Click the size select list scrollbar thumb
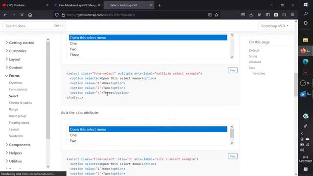The height and width of the screenshot is (176, 313). (x=232, y=133)
